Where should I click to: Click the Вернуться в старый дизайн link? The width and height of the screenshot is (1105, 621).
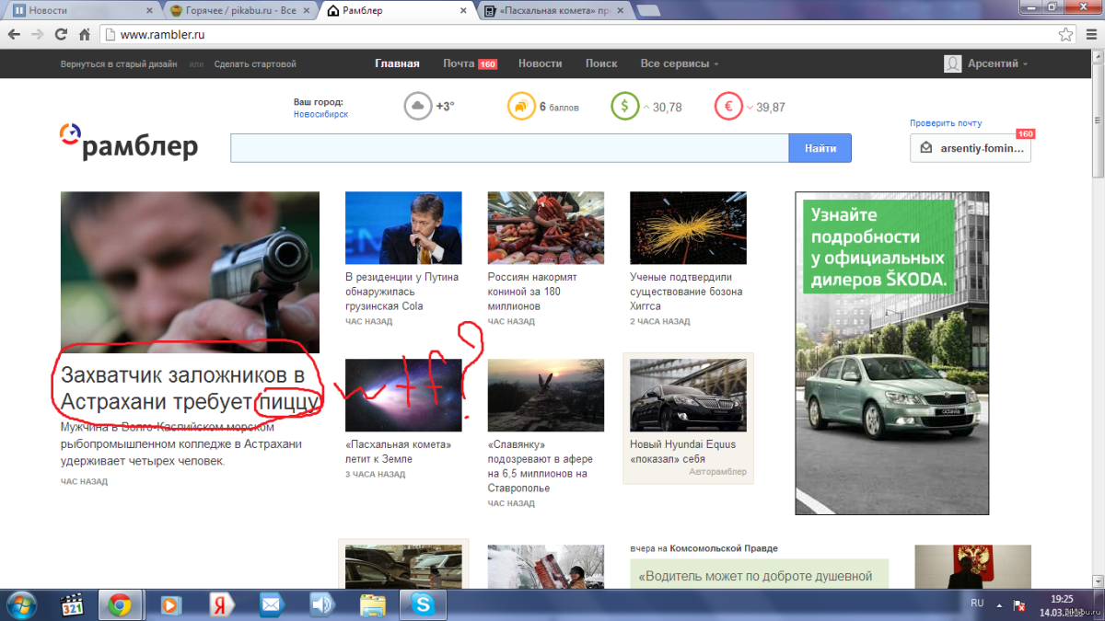coord(119,64)
